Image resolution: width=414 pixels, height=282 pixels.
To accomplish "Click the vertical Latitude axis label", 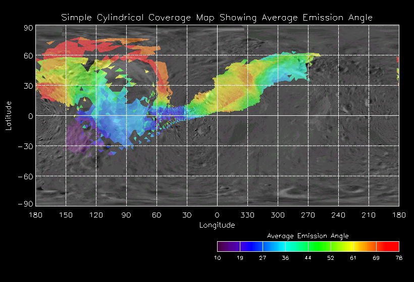I will [9, 115].
